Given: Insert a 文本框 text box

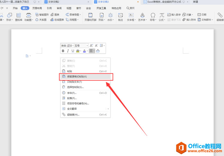Looking at the screenshot, I should (x=131, y=17).
